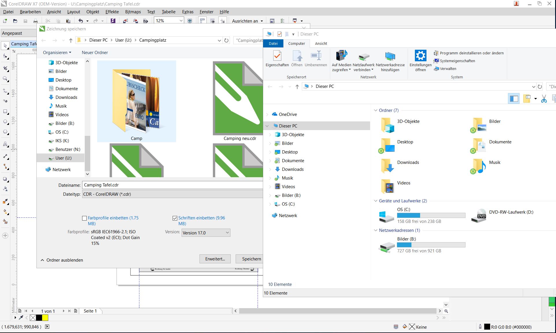Select the Parallel Dimension tool
Viewport: 556px width, 333px height.
pyautogui.click(x=5, y=156)
